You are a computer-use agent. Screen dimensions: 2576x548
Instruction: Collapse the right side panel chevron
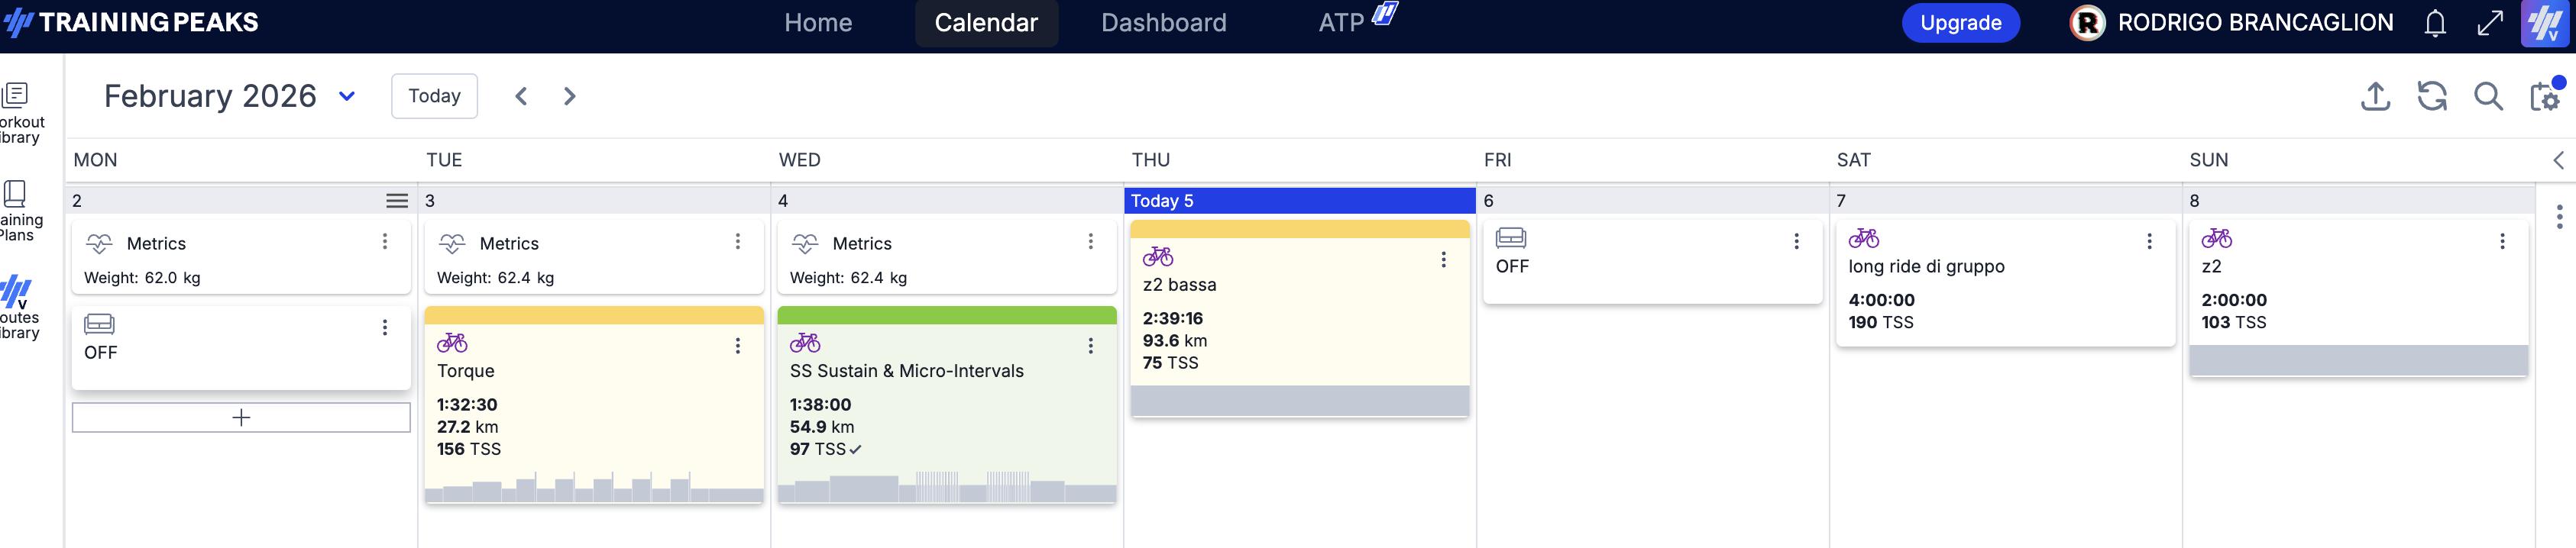pos(2558,160)
